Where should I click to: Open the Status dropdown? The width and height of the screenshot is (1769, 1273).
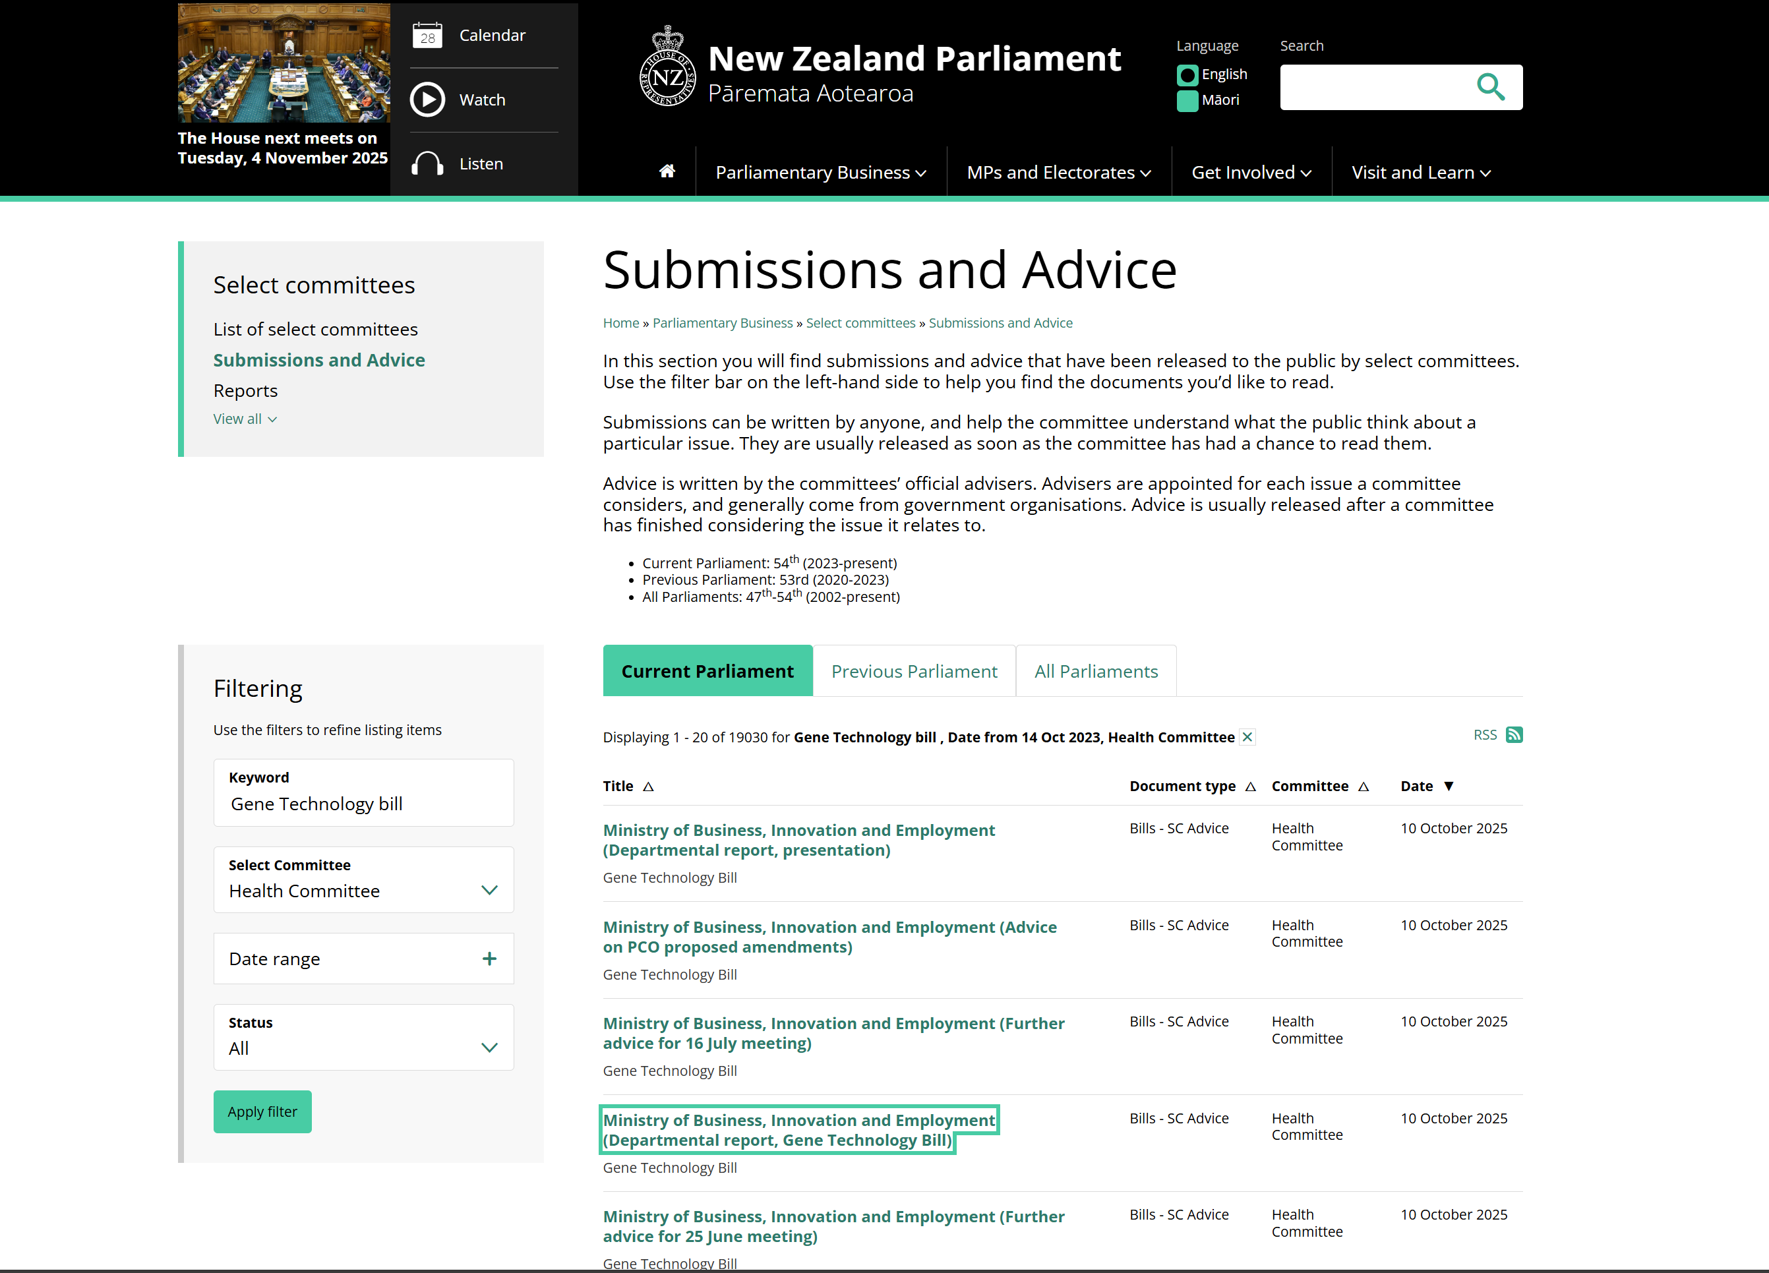click(x=363, y=1048)
